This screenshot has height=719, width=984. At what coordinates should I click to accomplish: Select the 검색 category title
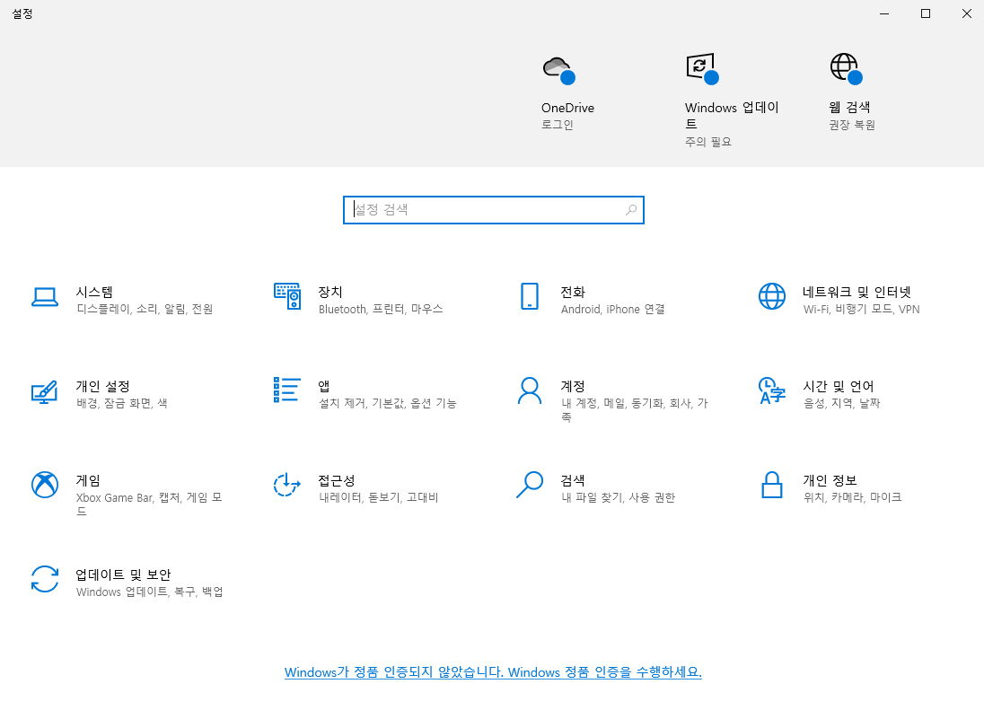pyautogui.click(x=573, y=480)
